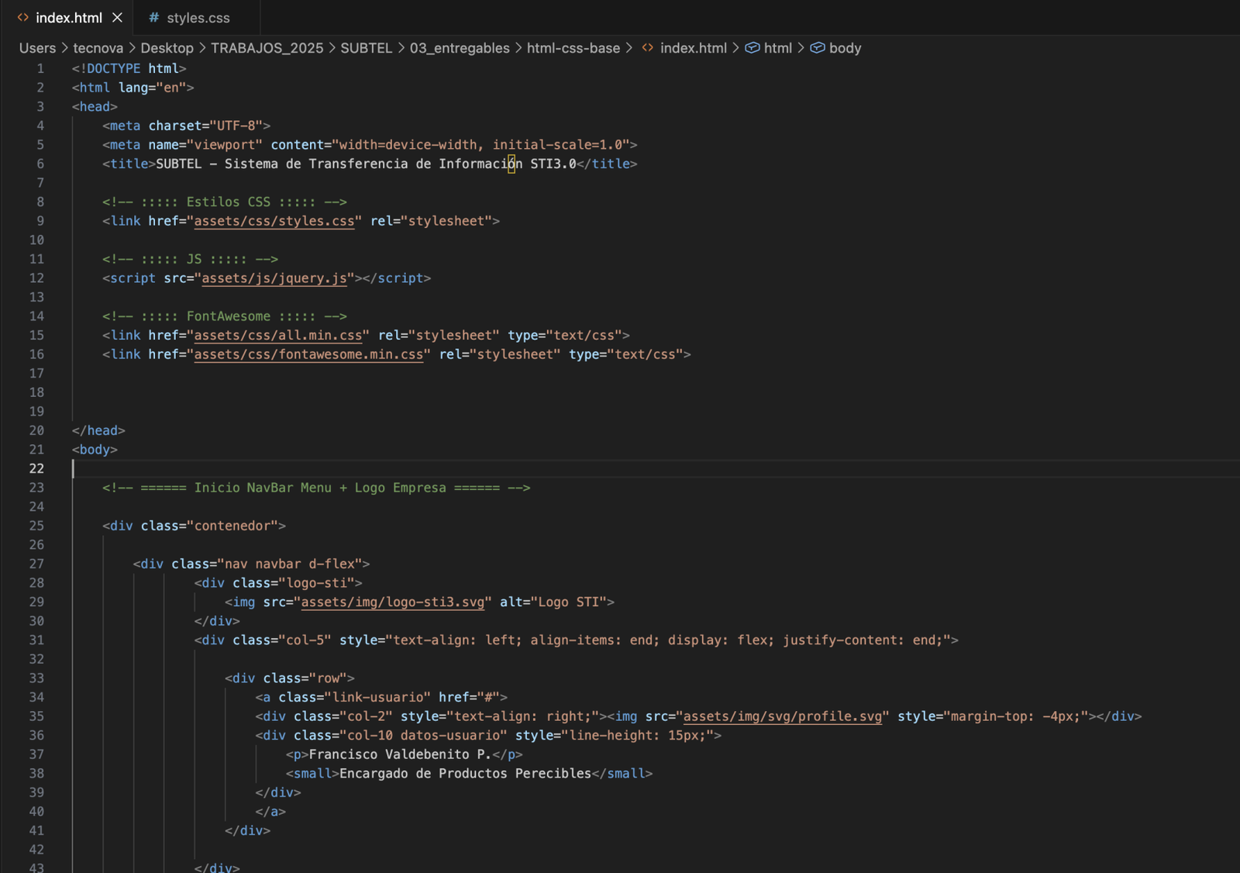Click line number 1 in the gutter

[x=40, y=69]
